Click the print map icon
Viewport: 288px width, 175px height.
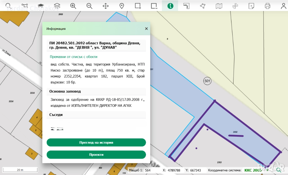[x=267, y=6]
